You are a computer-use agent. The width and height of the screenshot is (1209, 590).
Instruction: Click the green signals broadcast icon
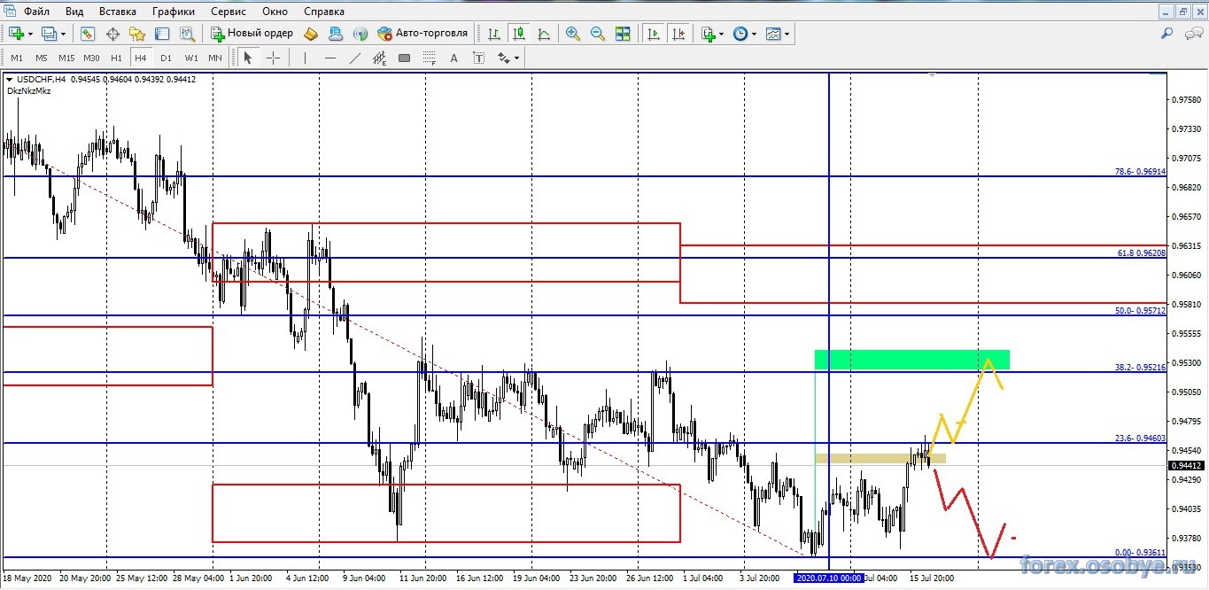pos(360,34)
